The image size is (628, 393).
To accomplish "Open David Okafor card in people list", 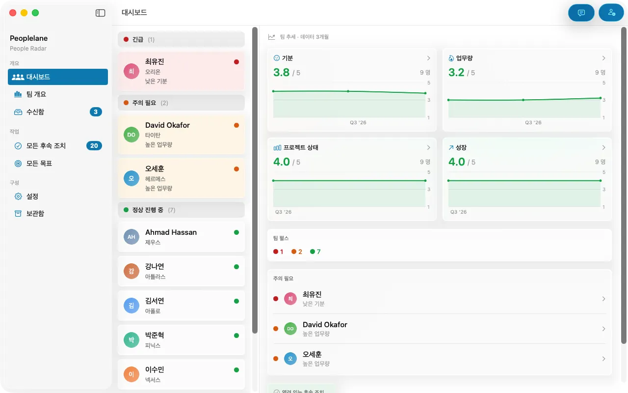I will (181, 135).
